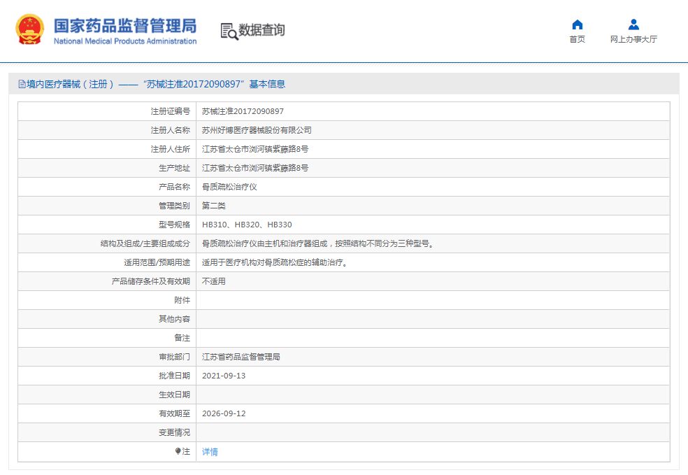Click the 其他内容 label
688x475 pixels.
click(174, 319)
